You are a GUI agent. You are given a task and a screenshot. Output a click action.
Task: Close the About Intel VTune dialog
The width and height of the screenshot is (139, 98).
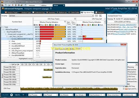click(124, 44)
